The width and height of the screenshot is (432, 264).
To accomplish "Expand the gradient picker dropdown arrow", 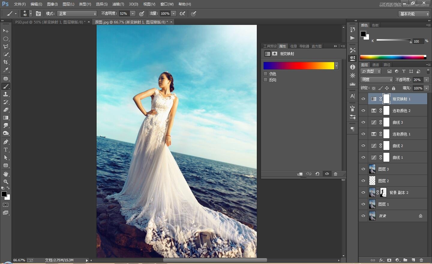I will (x=337, y=66).
